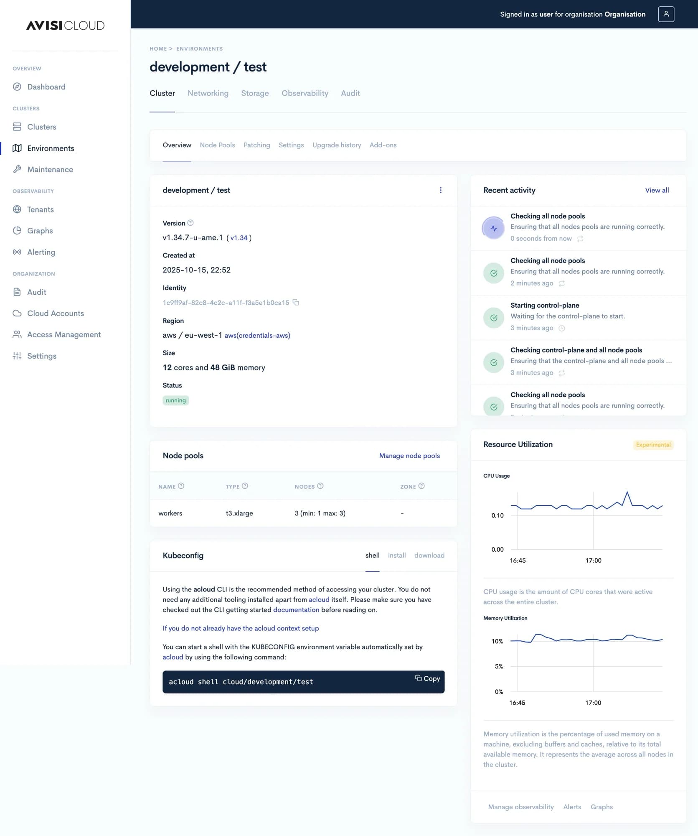The width and height of the screenshot is (698, 836).
Task: Copy the cluster identity with copy icon
Action: 296,302
